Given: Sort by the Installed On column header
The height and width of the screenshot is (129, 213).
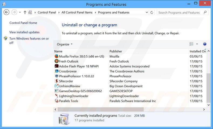Looking at the screenshot, I should (198, 51).
